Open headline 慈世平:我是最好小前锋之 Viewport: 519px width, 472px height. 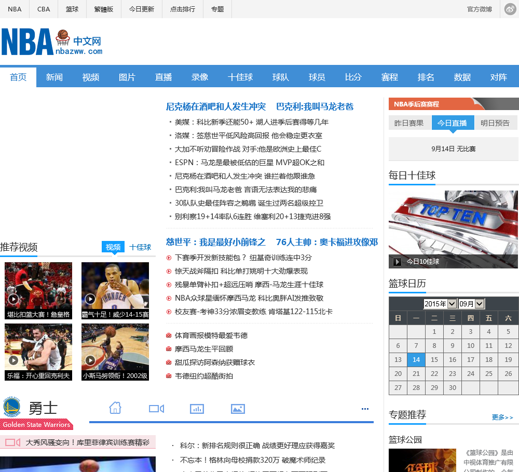[x=216, y=242]
